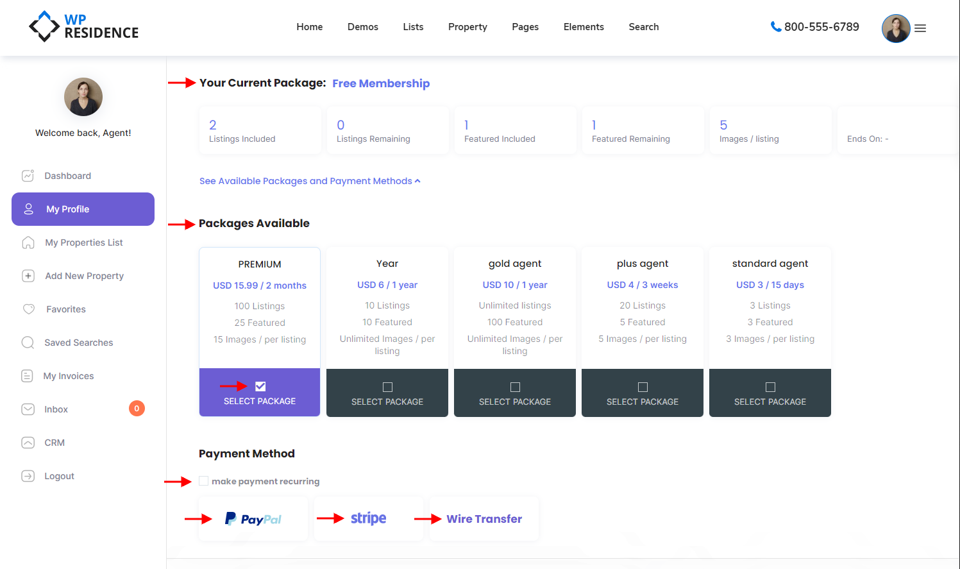960x569 pixels.
Task: Click the phone icon beside 800-555-6789
Action: (x=776, y=26)
